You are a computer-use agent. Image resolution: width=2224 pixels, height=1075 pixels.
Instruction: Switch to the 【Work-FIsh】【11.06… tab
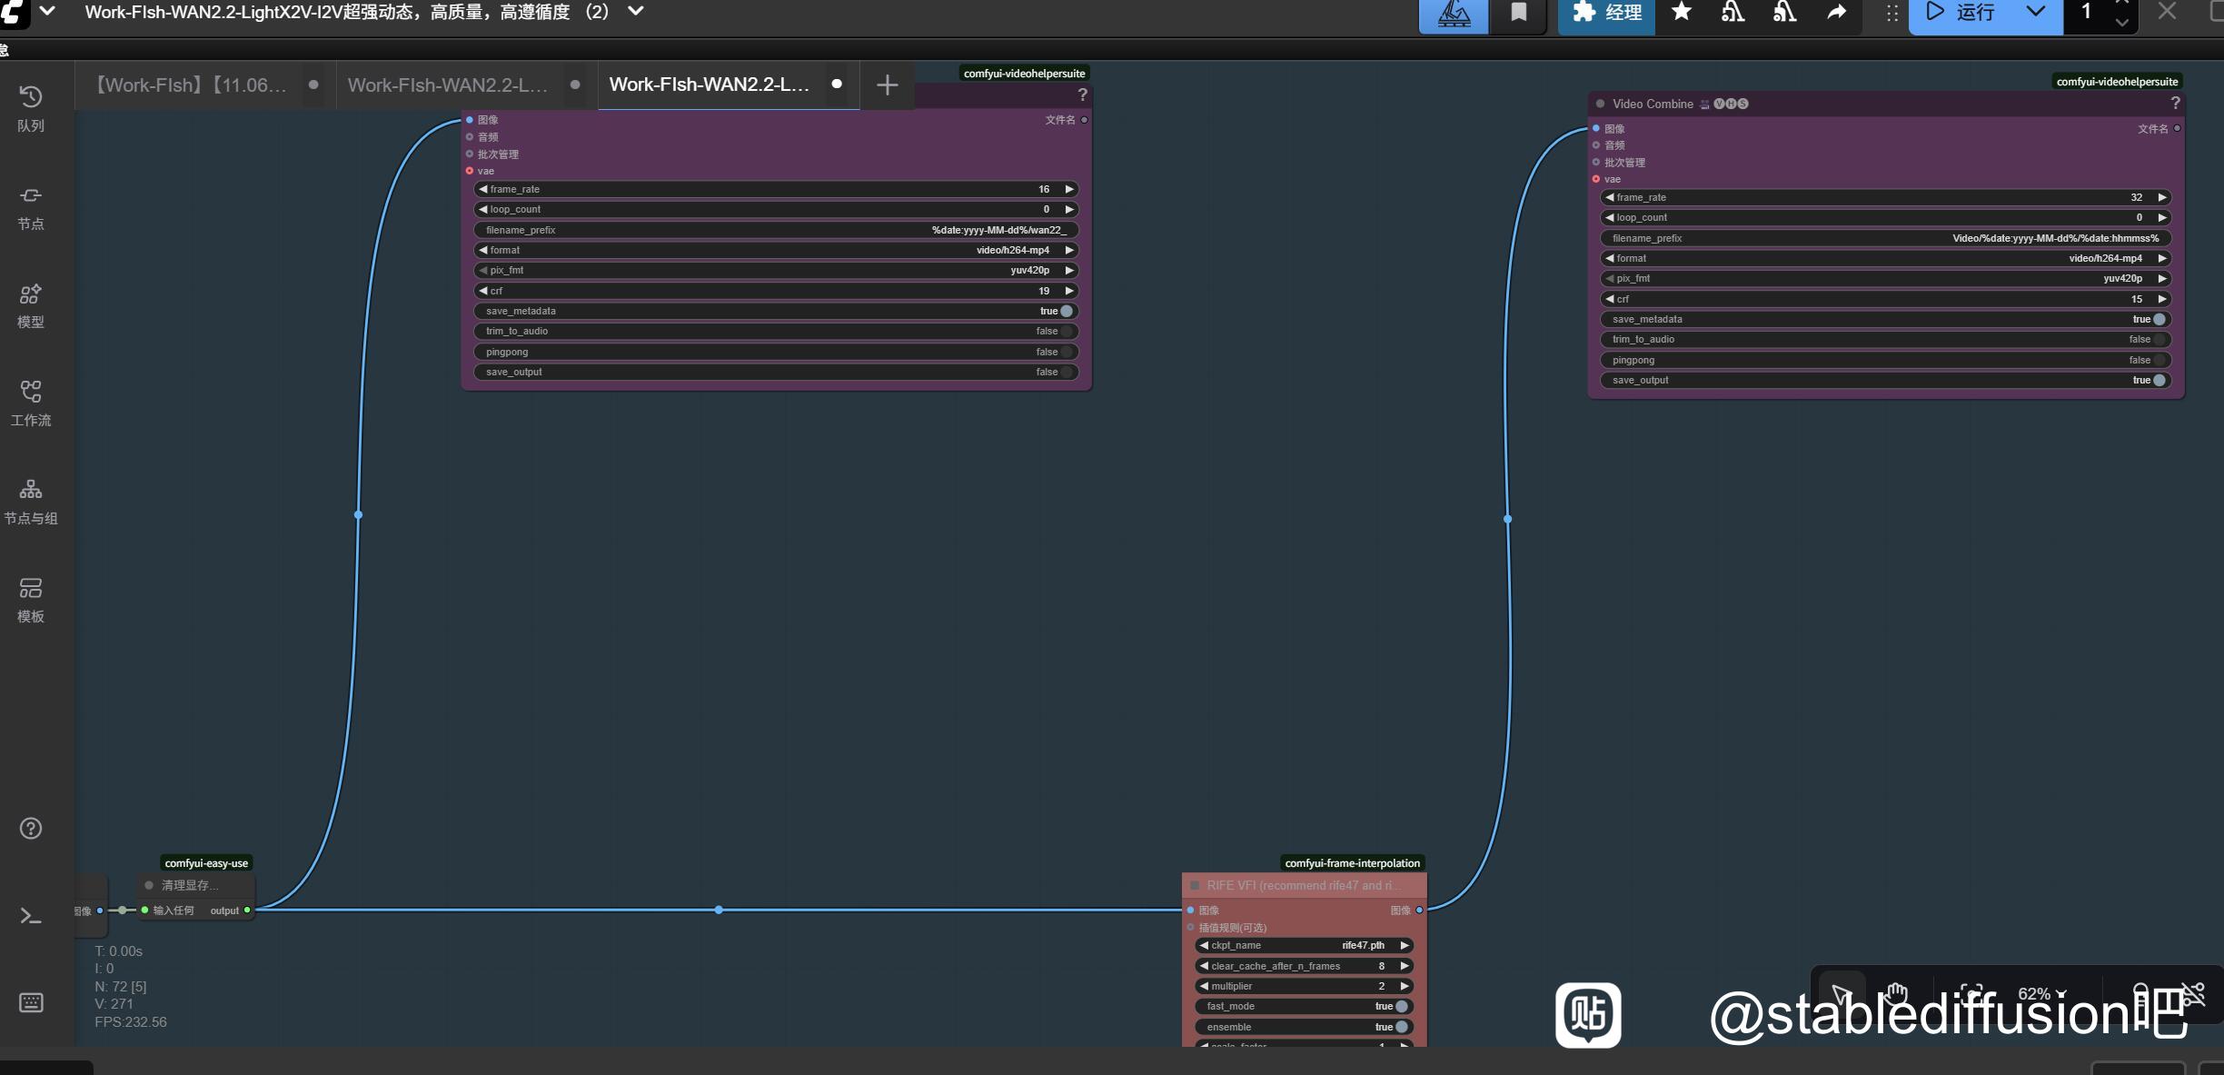192,85
